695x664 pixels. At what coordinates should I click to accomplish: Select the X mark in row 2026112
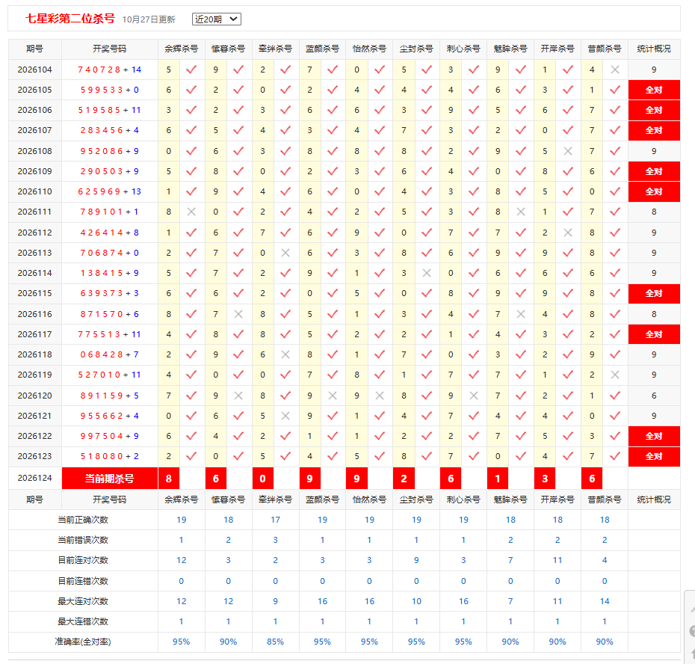pyautogui.click(x=568, y=233)
